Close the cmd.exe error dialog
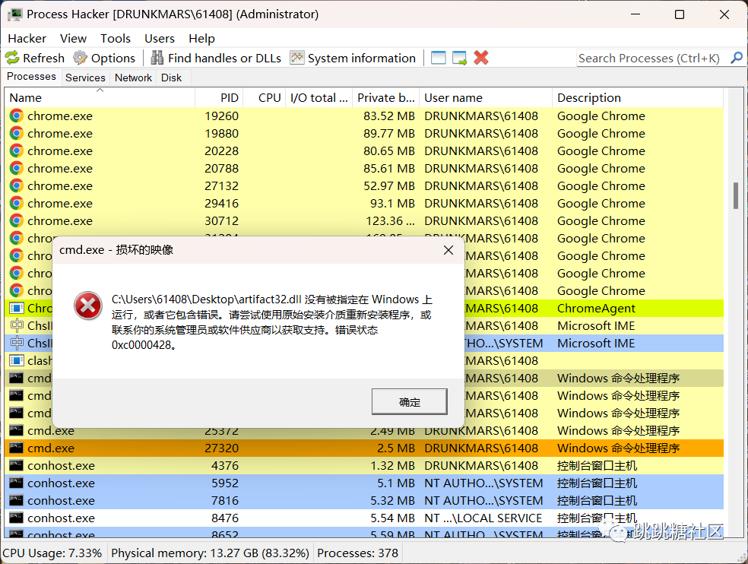748x564 pixels. [x=448, y=250]
